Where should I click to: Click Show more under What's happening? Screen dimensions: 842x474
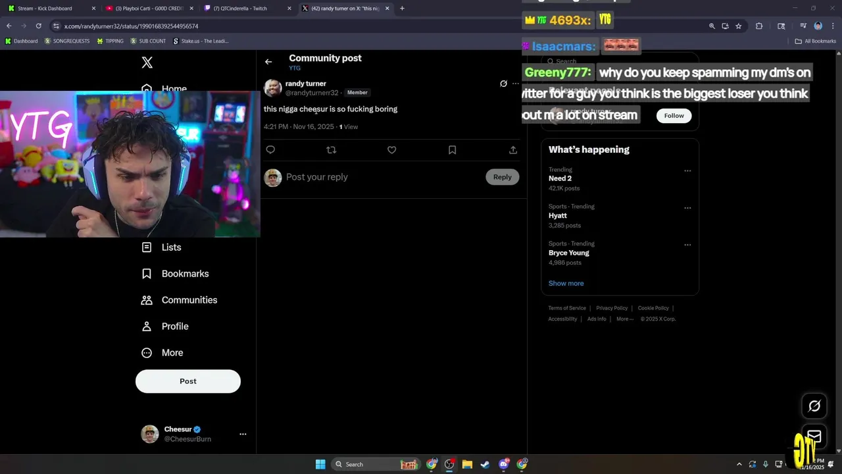tap(566, 284)
